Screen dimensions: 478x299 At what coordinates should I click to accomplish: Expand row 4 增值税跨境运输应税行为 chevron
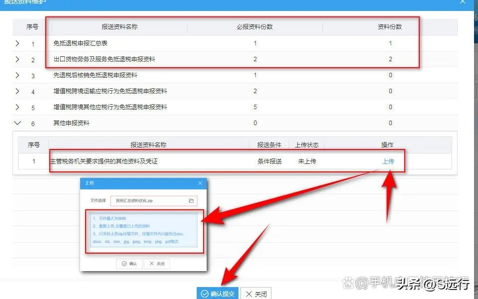coord(17,91)
